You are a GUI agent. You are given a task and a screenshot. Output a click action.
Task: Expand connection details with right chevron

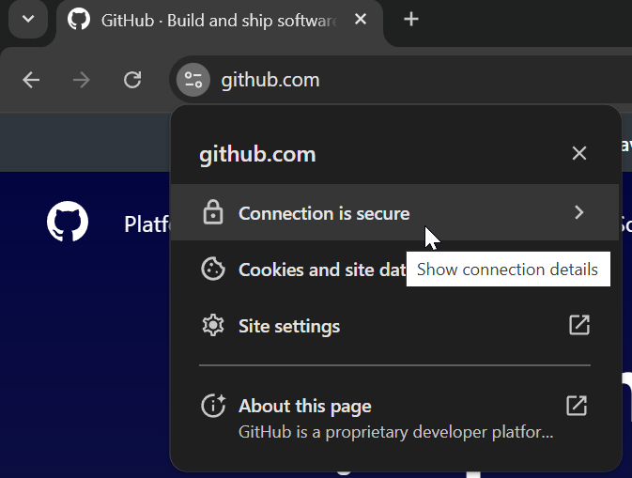(x=579, y=212)
